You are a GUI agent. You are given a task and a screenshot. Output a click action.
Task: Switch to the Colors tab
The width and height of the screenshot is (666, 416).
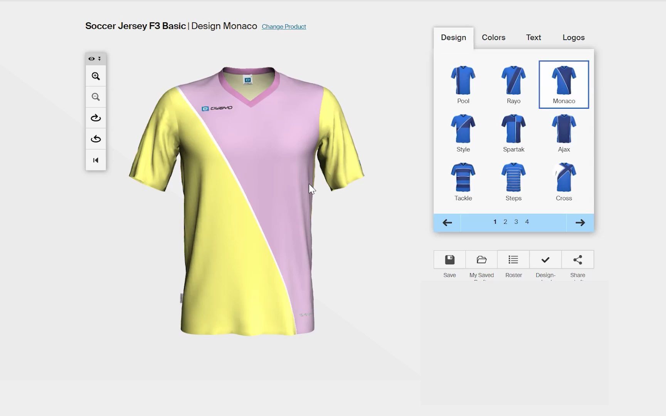[x=493, y=38]
